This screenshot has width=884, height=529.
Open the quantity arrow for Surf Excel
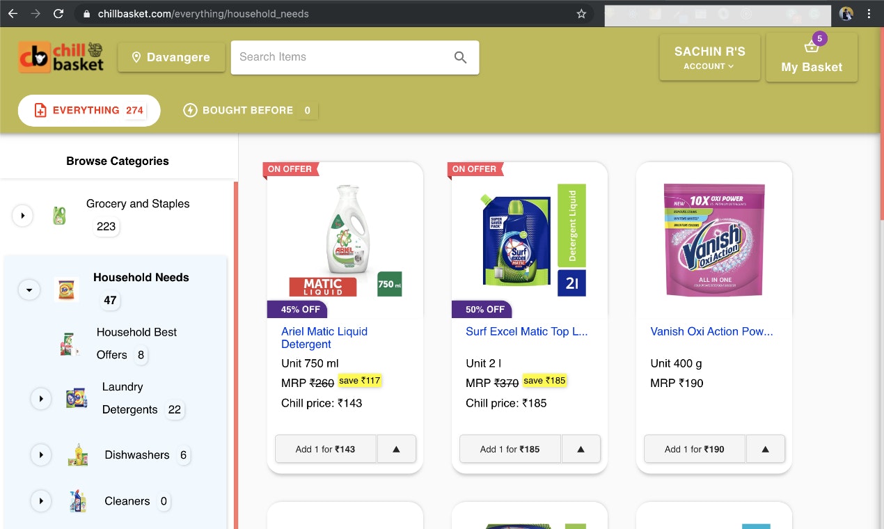click(581, 449)
